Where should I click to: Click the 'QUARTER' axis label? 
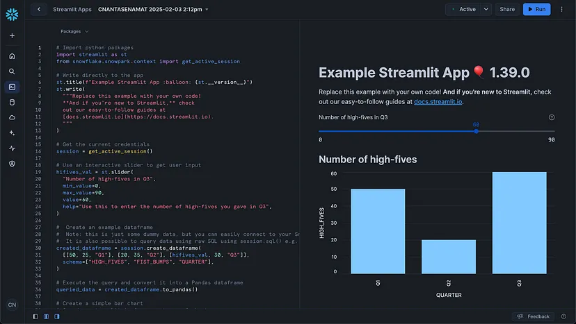[x=449, y=295]
